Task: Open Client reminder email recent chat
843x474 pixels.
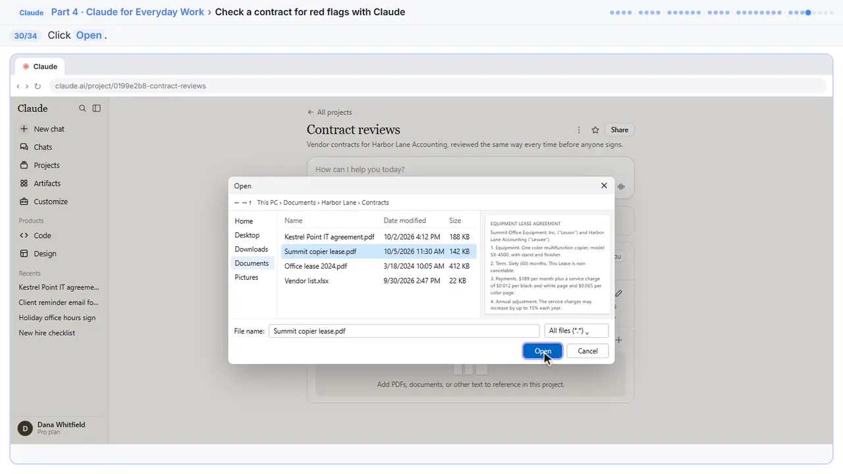Action: pyautogui.click(x=59, y=303)
